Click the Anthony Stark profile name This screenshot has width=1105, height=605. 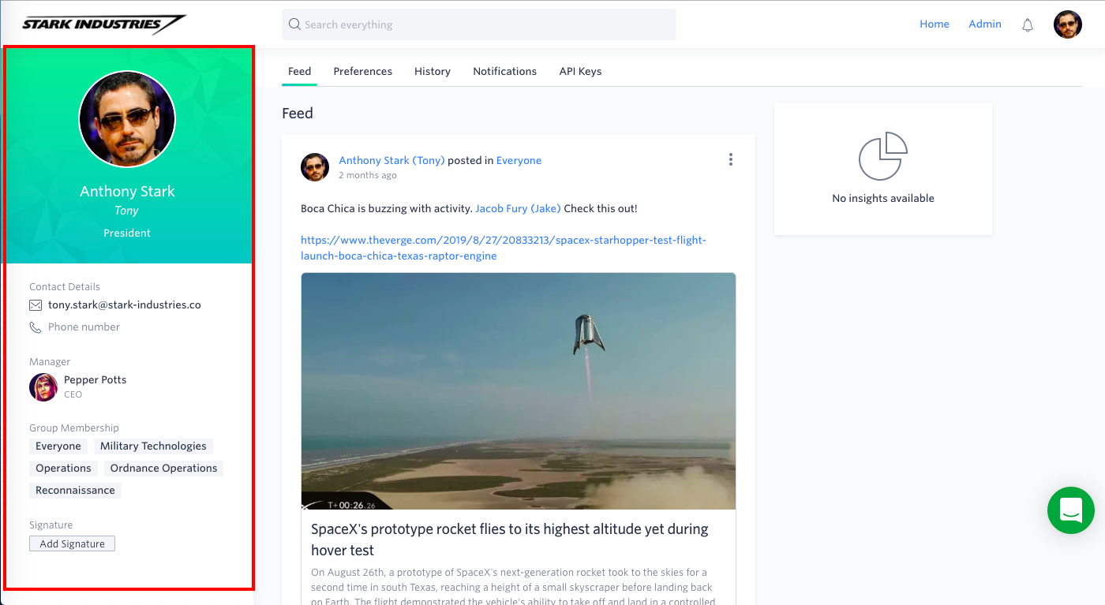coord(127,192)
